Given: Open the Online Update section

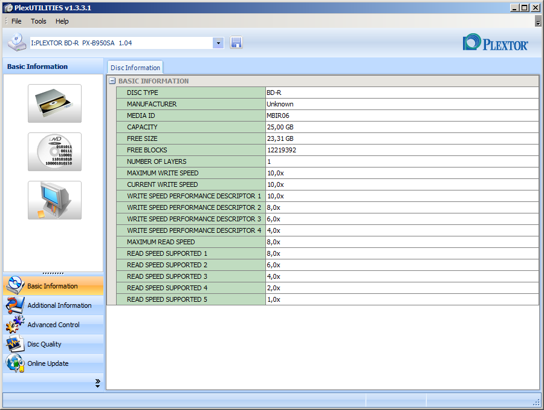Looking at the screenshot, I should [x=53, y=363].
